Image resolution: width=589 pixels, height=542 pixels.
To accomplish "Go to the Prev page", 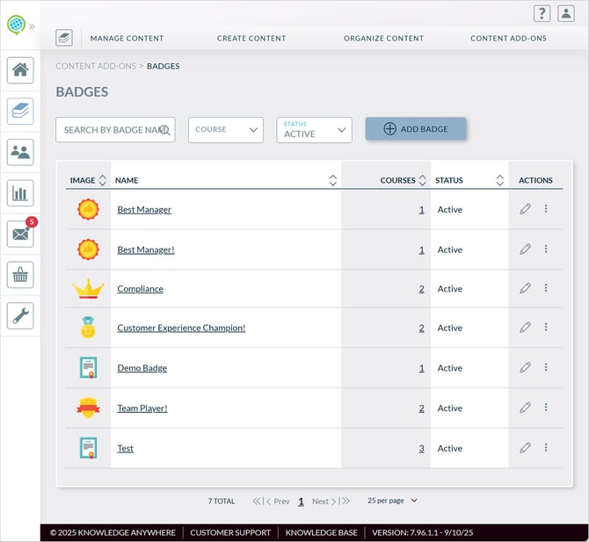I will tap(278, 502).
